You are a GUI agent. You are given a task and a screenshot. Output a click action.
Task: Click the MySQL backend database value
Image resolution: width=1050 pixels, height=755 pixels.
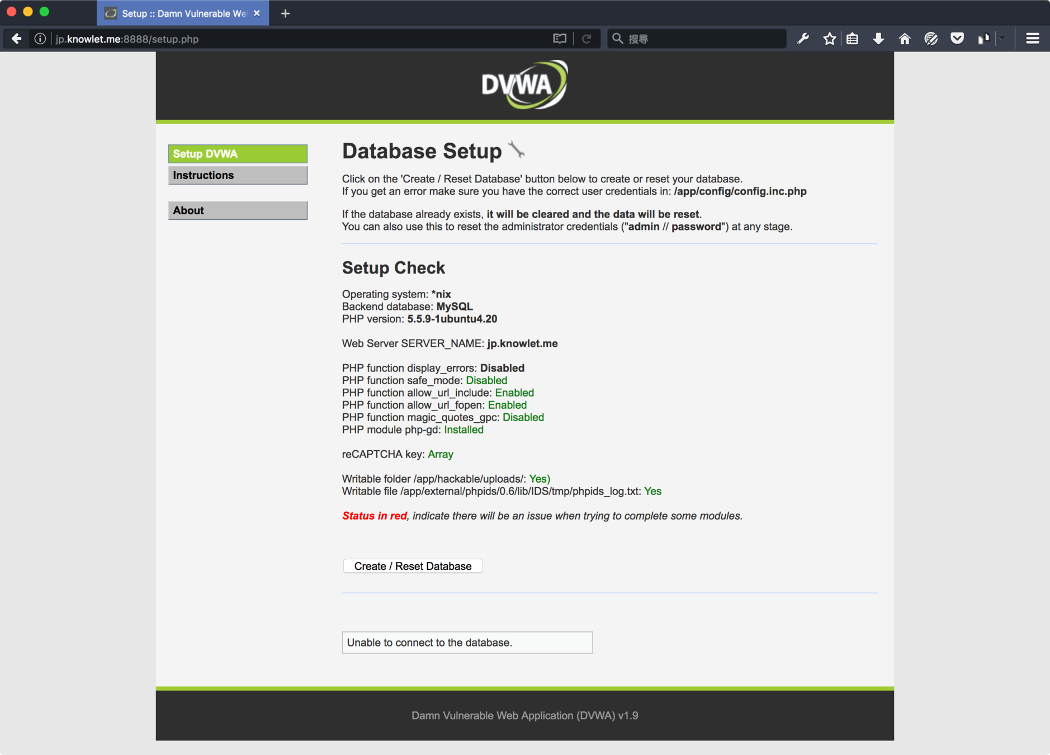[x=455, y=306]
